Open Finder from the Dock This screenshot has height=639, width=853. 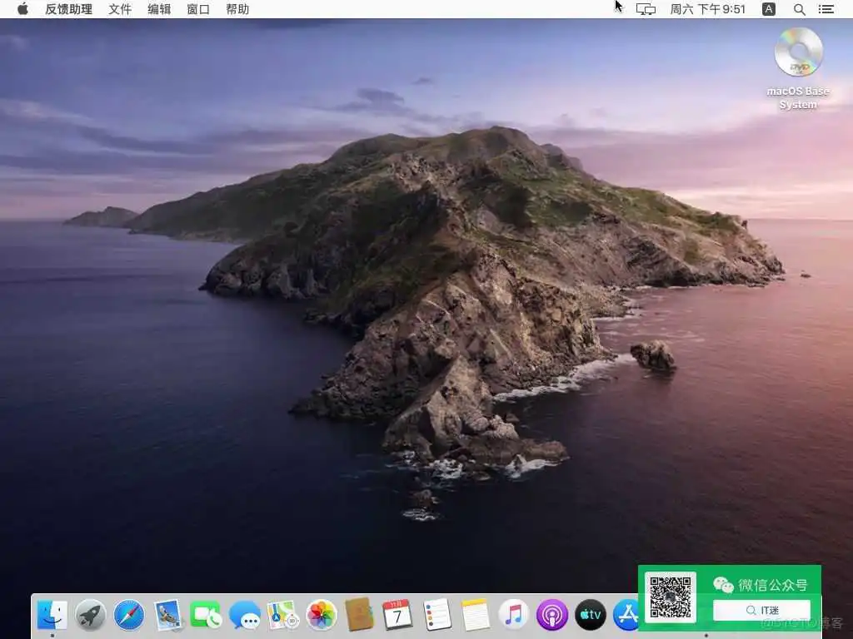[x=52, y=616]
